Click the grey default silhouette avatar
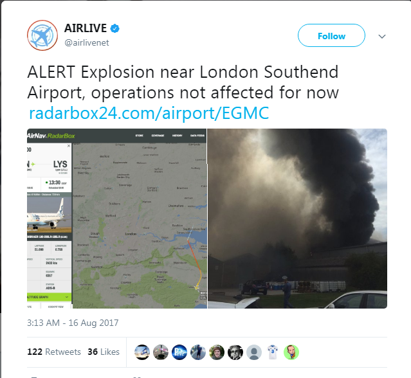 point(253,352)
